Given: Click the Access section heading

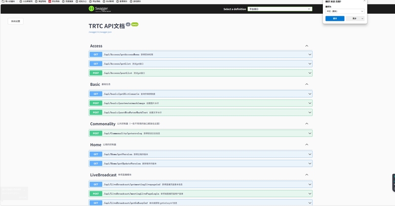Looking at the screenshot, I should tap(96, 46).
